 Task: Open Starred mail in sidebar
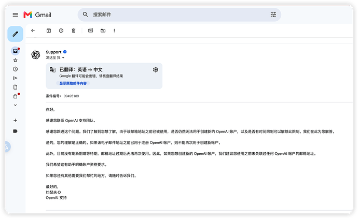[x=15, y=60]
